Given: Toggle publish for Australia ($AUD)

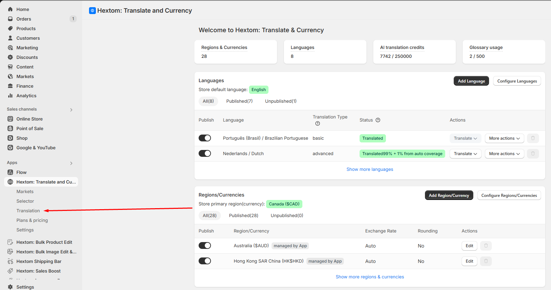Looking at the screenshot, I should (205, 245).
